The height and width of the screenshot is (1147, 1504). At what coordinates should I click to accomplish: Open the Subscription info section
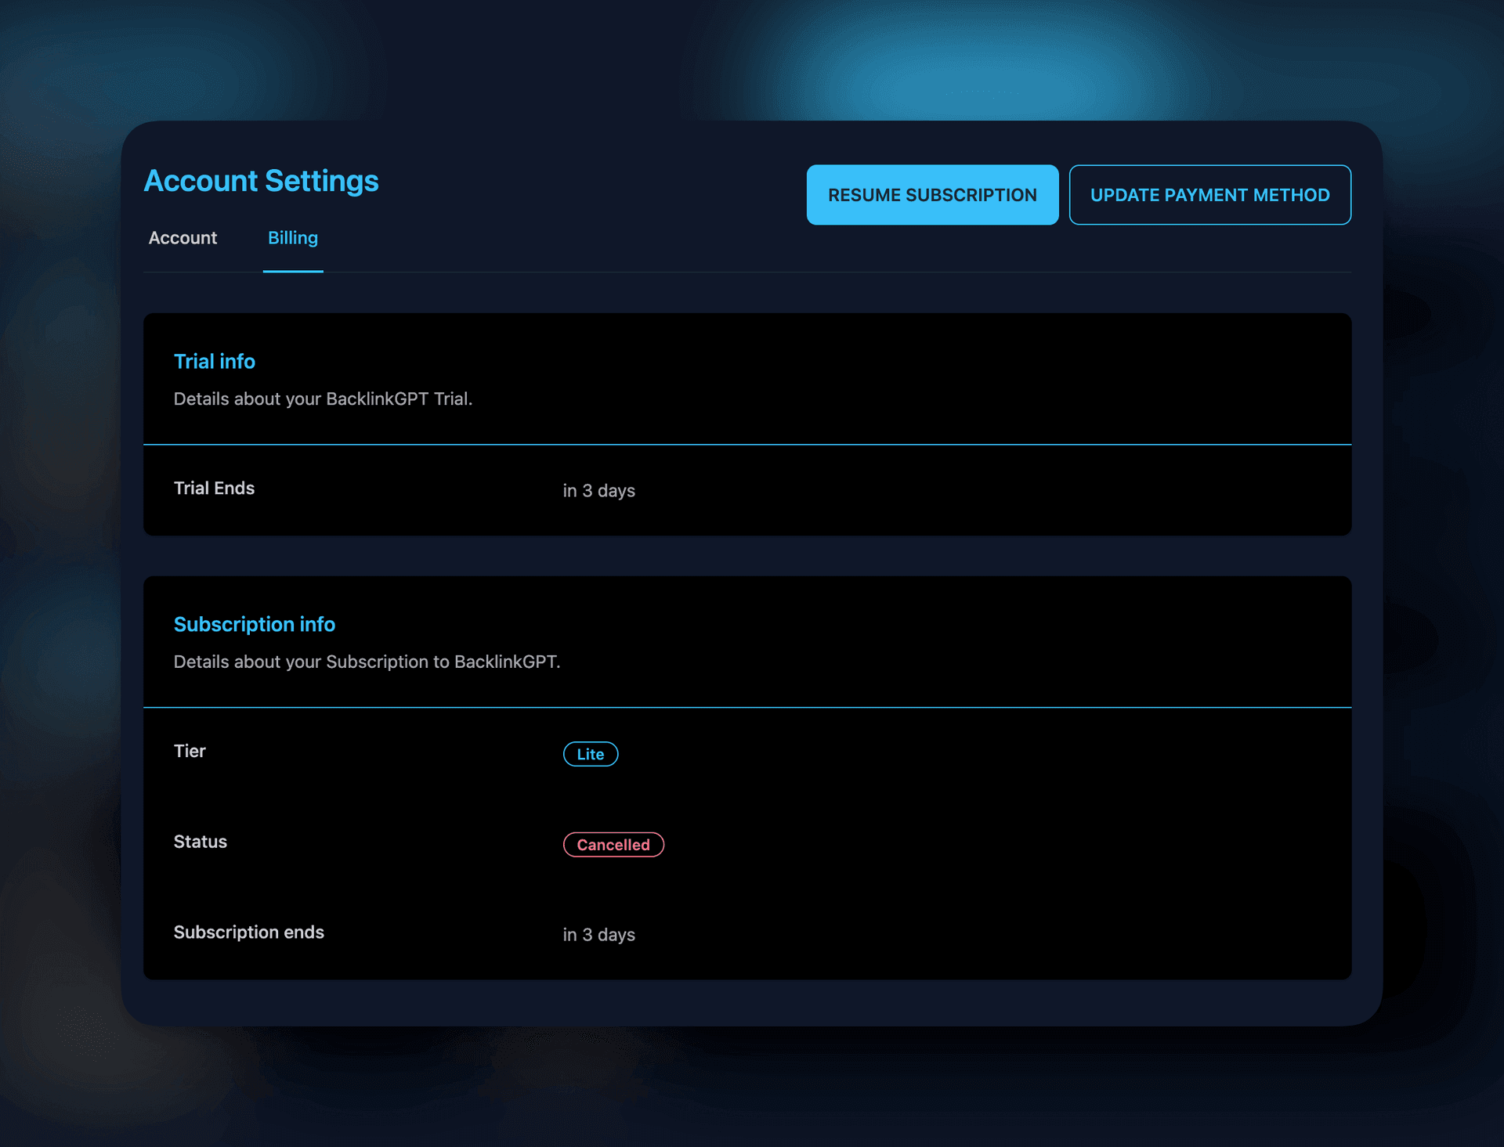(255, 624)
